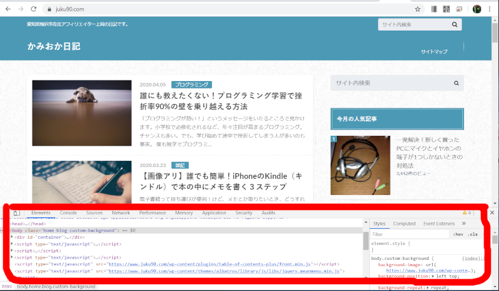Open the front.min.js script link
Image resolution: width=499 pixels, height=291 pixels.
210,264
